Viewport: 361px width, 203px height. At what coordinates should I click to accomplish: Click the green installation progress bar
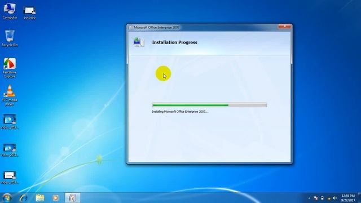[209, 105]
